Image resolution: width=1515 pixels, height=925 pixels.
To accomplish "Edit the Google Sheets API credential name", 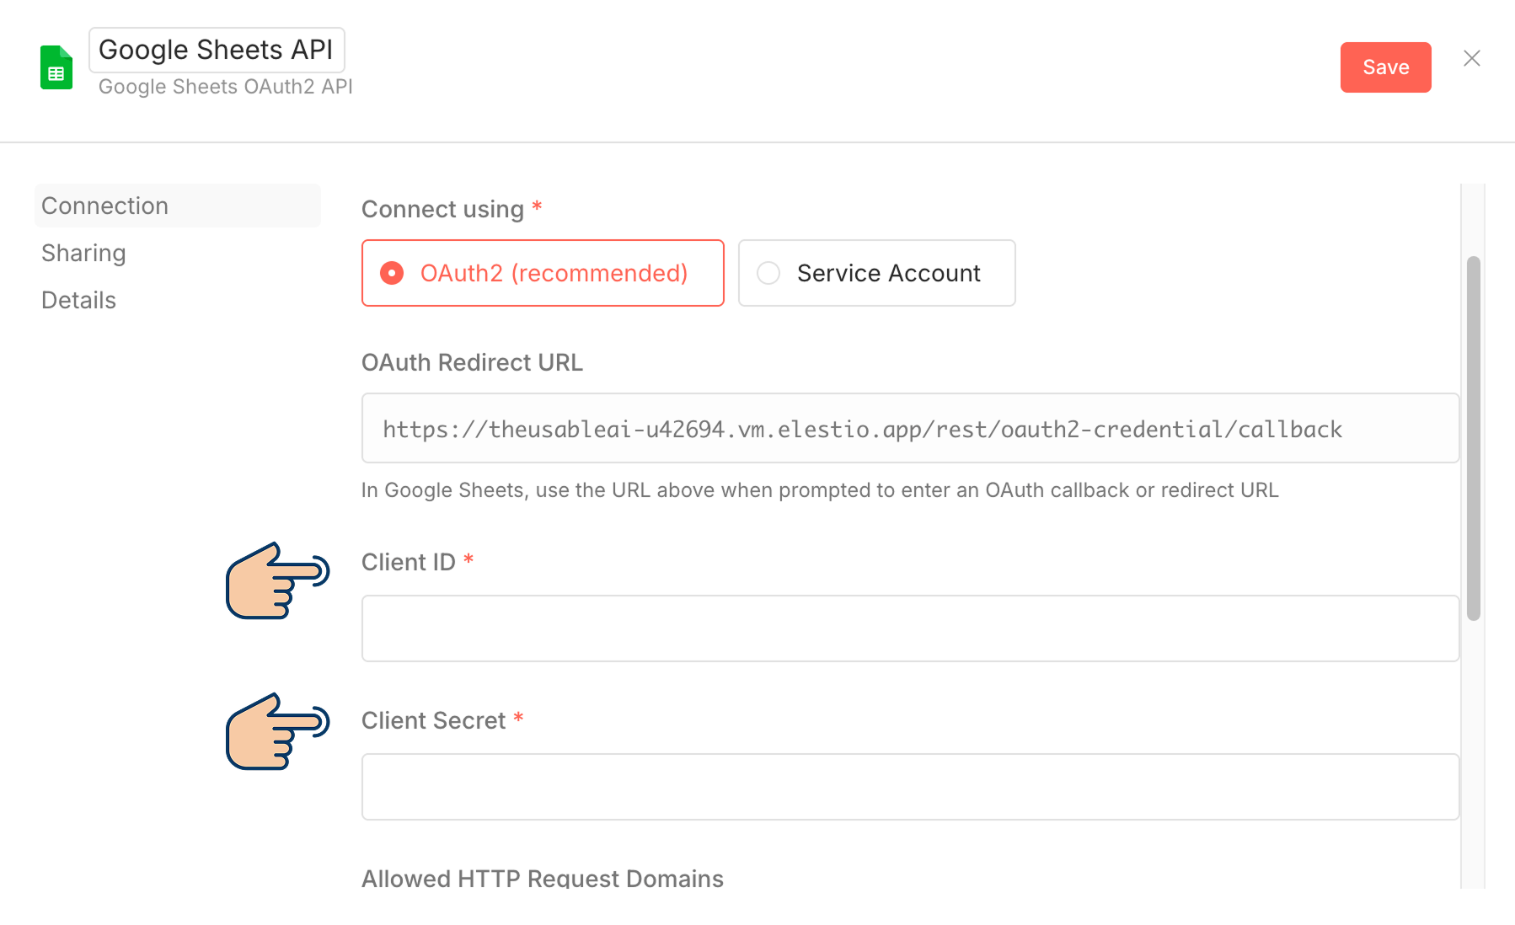I will pyautogui.click(x=217, y=50).
